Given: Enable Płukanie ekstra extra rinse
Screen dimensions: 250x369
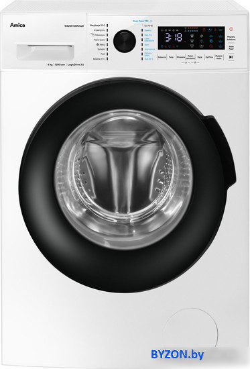Looking at the screenshot, I should pos(218,57).
